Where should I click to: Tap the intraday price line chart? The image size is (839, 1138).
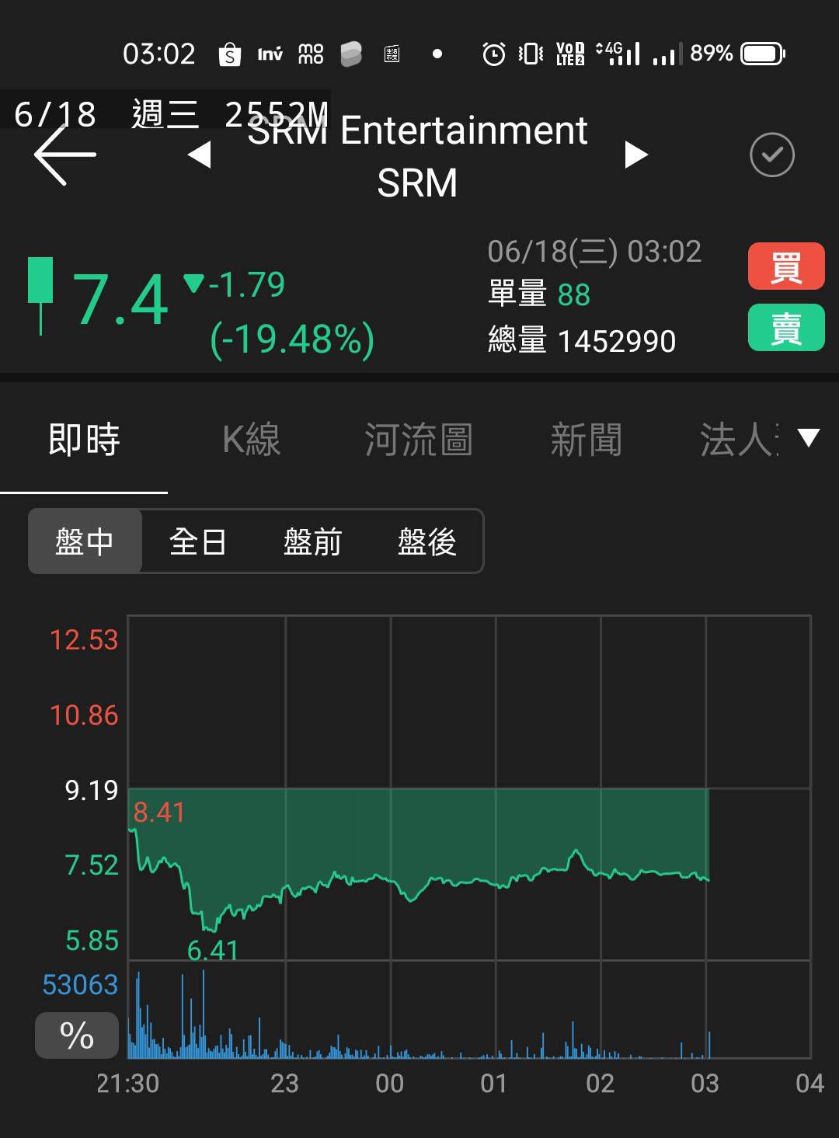point(469,788)
